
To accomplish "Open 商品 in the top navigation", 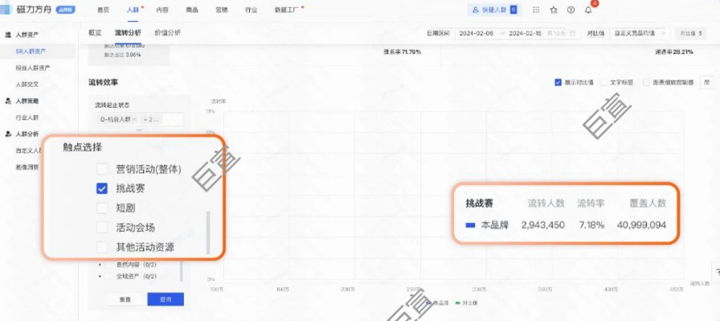I will 192,10.
